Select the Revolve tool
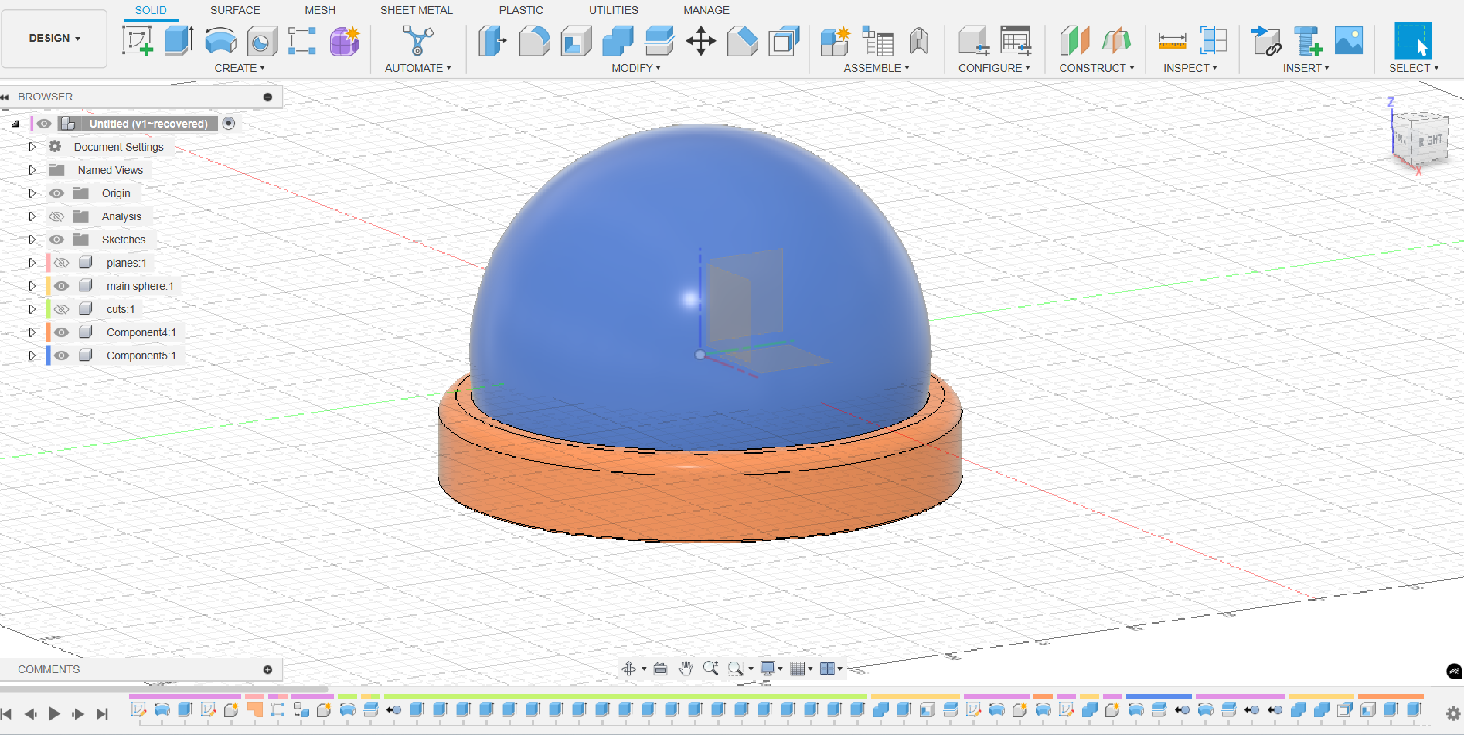The height and width of the screenshot is (735, 1464). coord(220,40)
